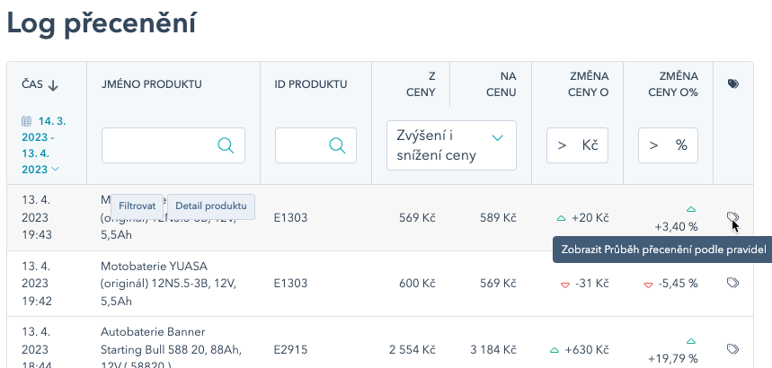The width and height of the screenshot is (772, 368).
Task: Click the ZMĚNA CENY O column header
Action: pos(589,84)
